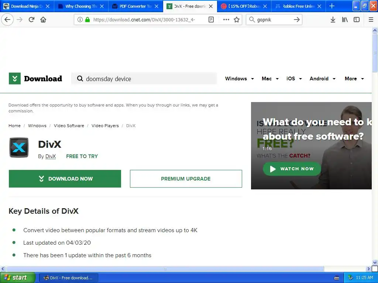378x283 pixels.
Task: Go back using the browser back arrow
Action: (x=7, y=20)
